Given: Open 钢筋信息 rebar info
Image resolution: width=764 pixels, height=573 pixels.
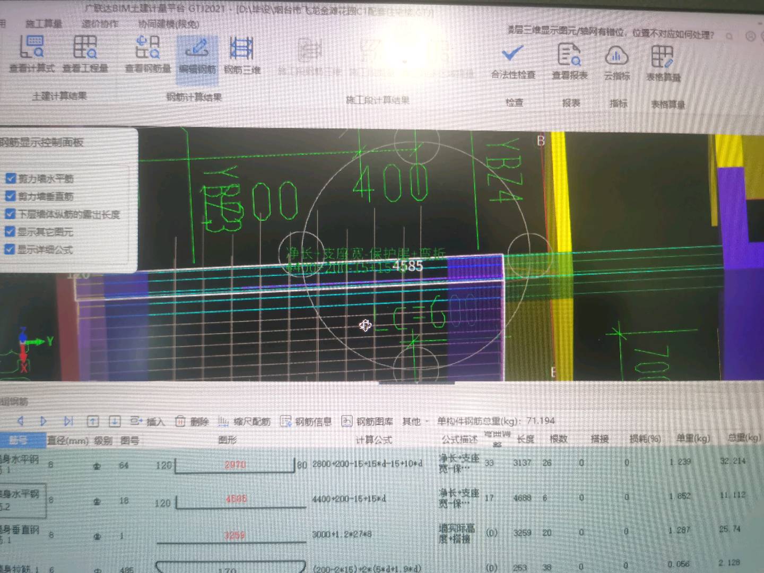Looking at the screenshot, I should pyautogui.click(x=306, y=421).
